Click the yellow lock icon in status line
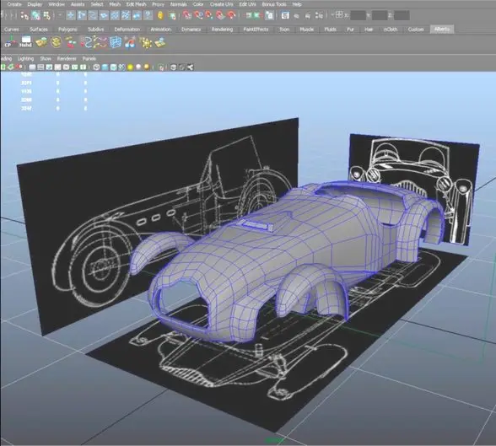Image resolution: width=496 pixels, height=446 pixels. point(160,15)
